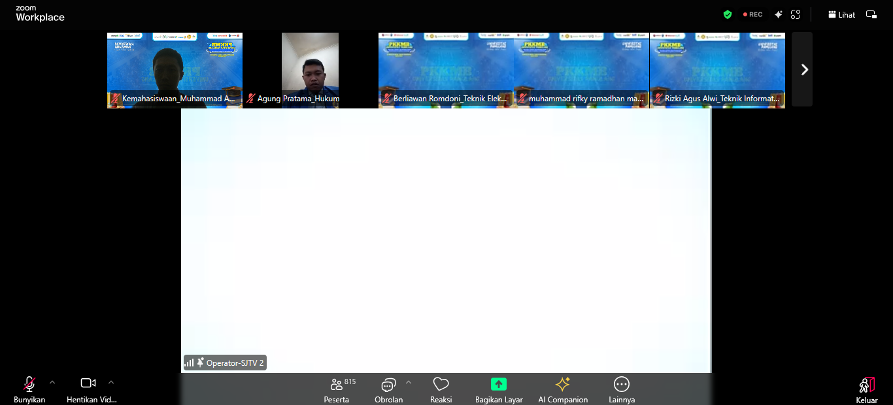The height and width of the screenshot is (405, 893).
Task: Show next video thumbnails with right arrow
Action: [x=803, y=69]
